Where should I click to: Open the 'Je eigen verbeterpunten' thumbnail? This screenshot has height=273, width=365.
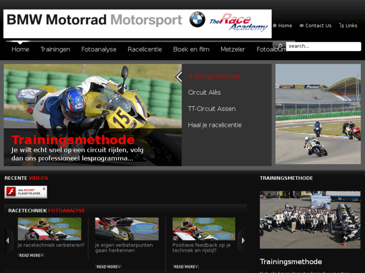click(x=127, y=229)
